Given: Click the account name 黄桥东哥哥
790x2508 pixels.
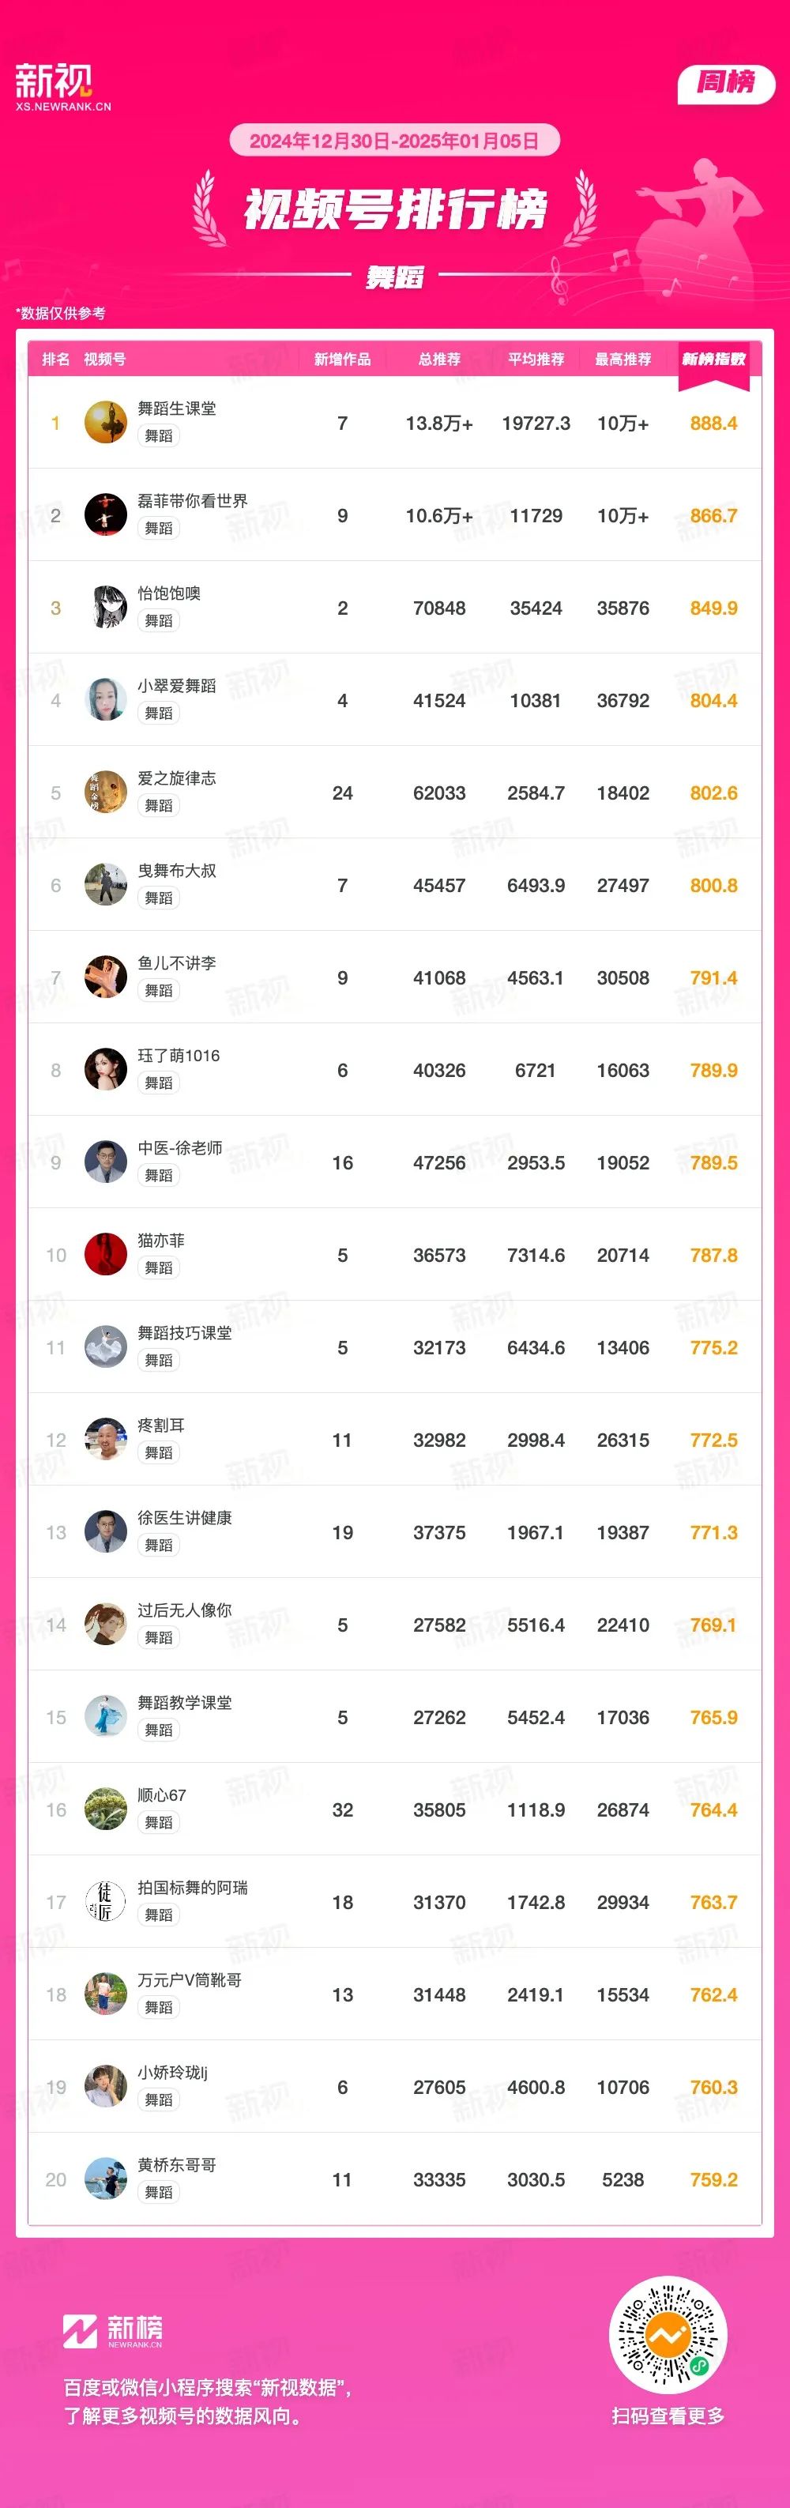Looking at the screenshot, I should (177, 2165).
